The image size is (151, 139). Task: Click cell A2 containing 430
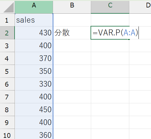pyautogui.click(x=34, y=33)
